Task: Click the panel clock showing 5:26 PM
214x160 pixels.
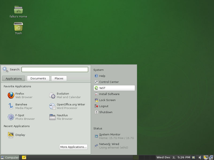Action: [173, 158]
